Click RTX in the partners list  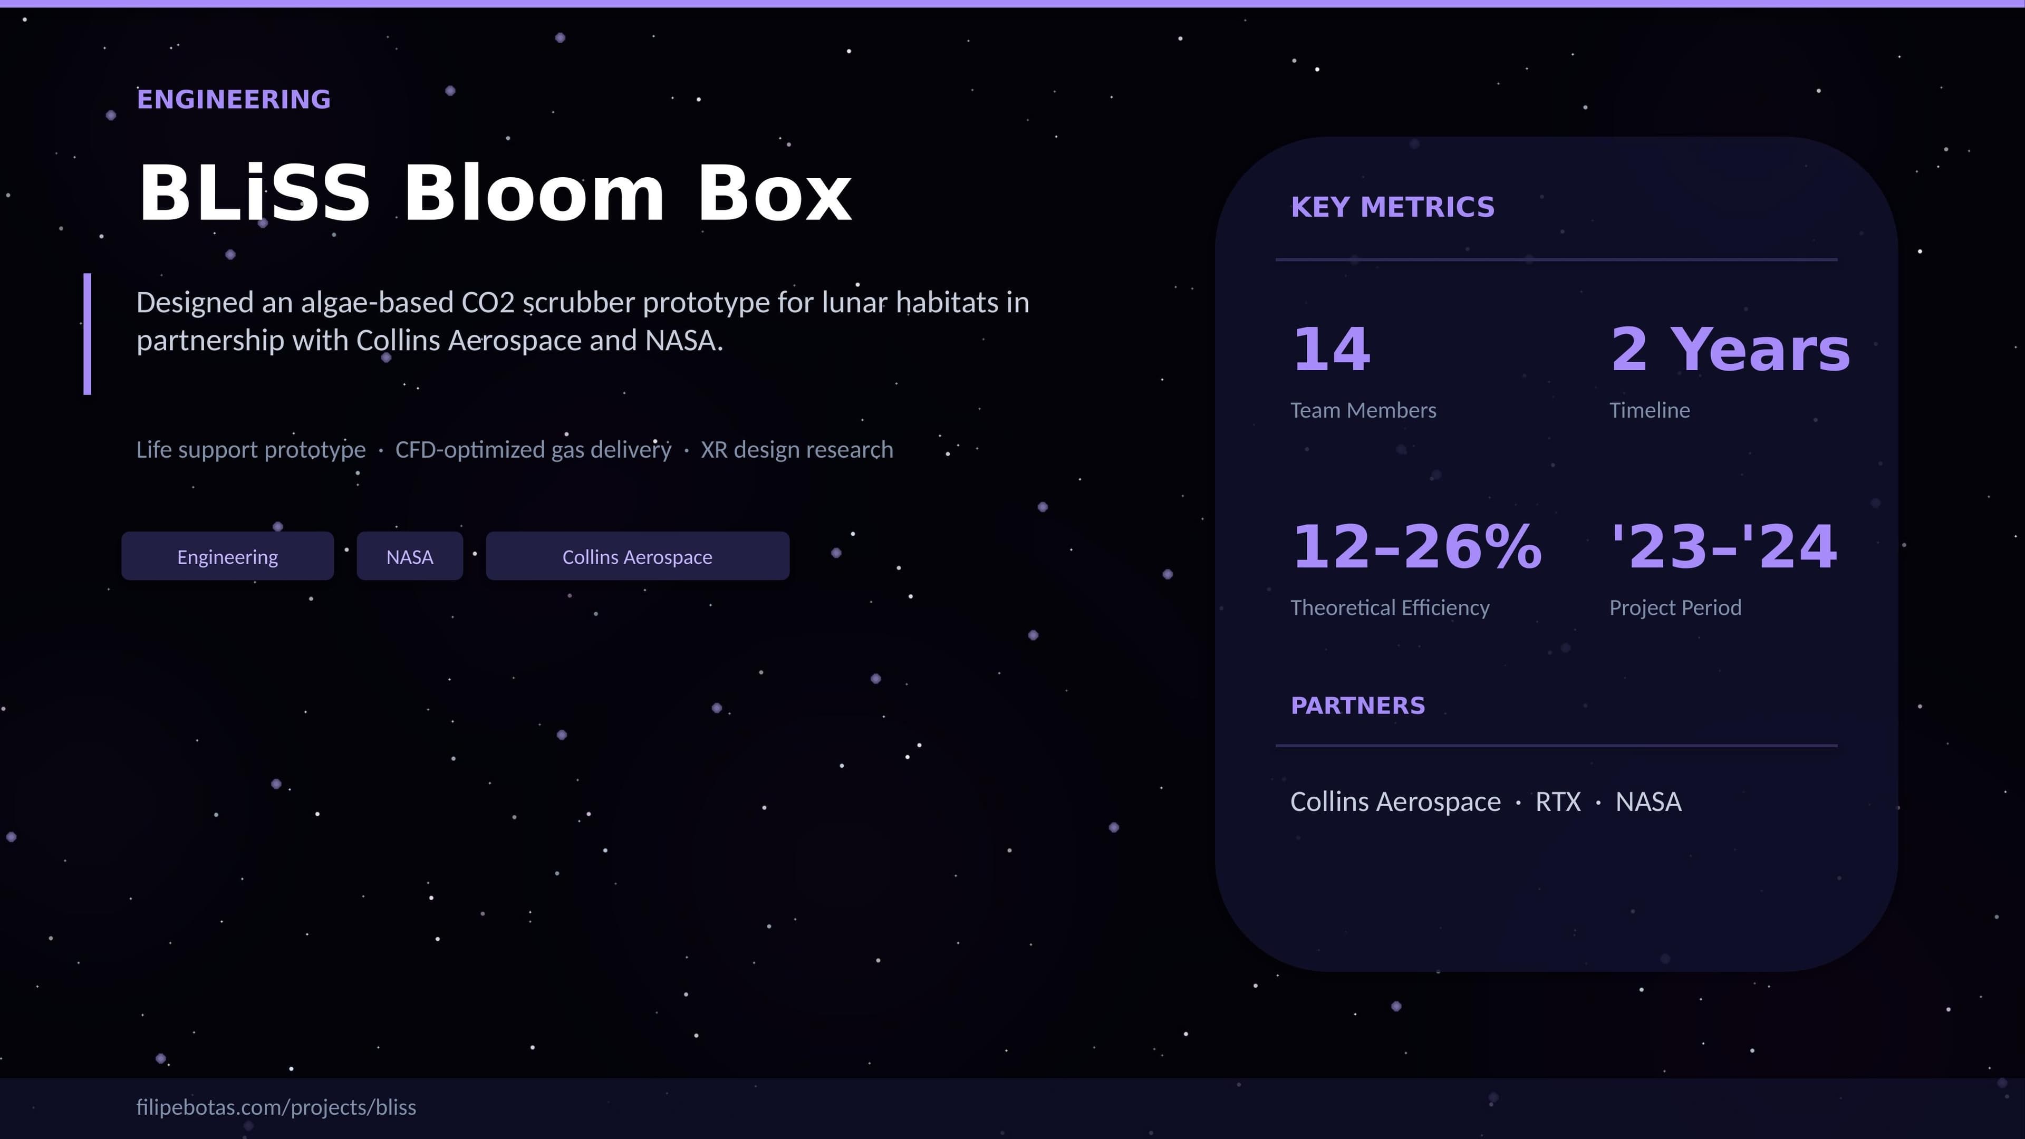(x=1557, y=802)
